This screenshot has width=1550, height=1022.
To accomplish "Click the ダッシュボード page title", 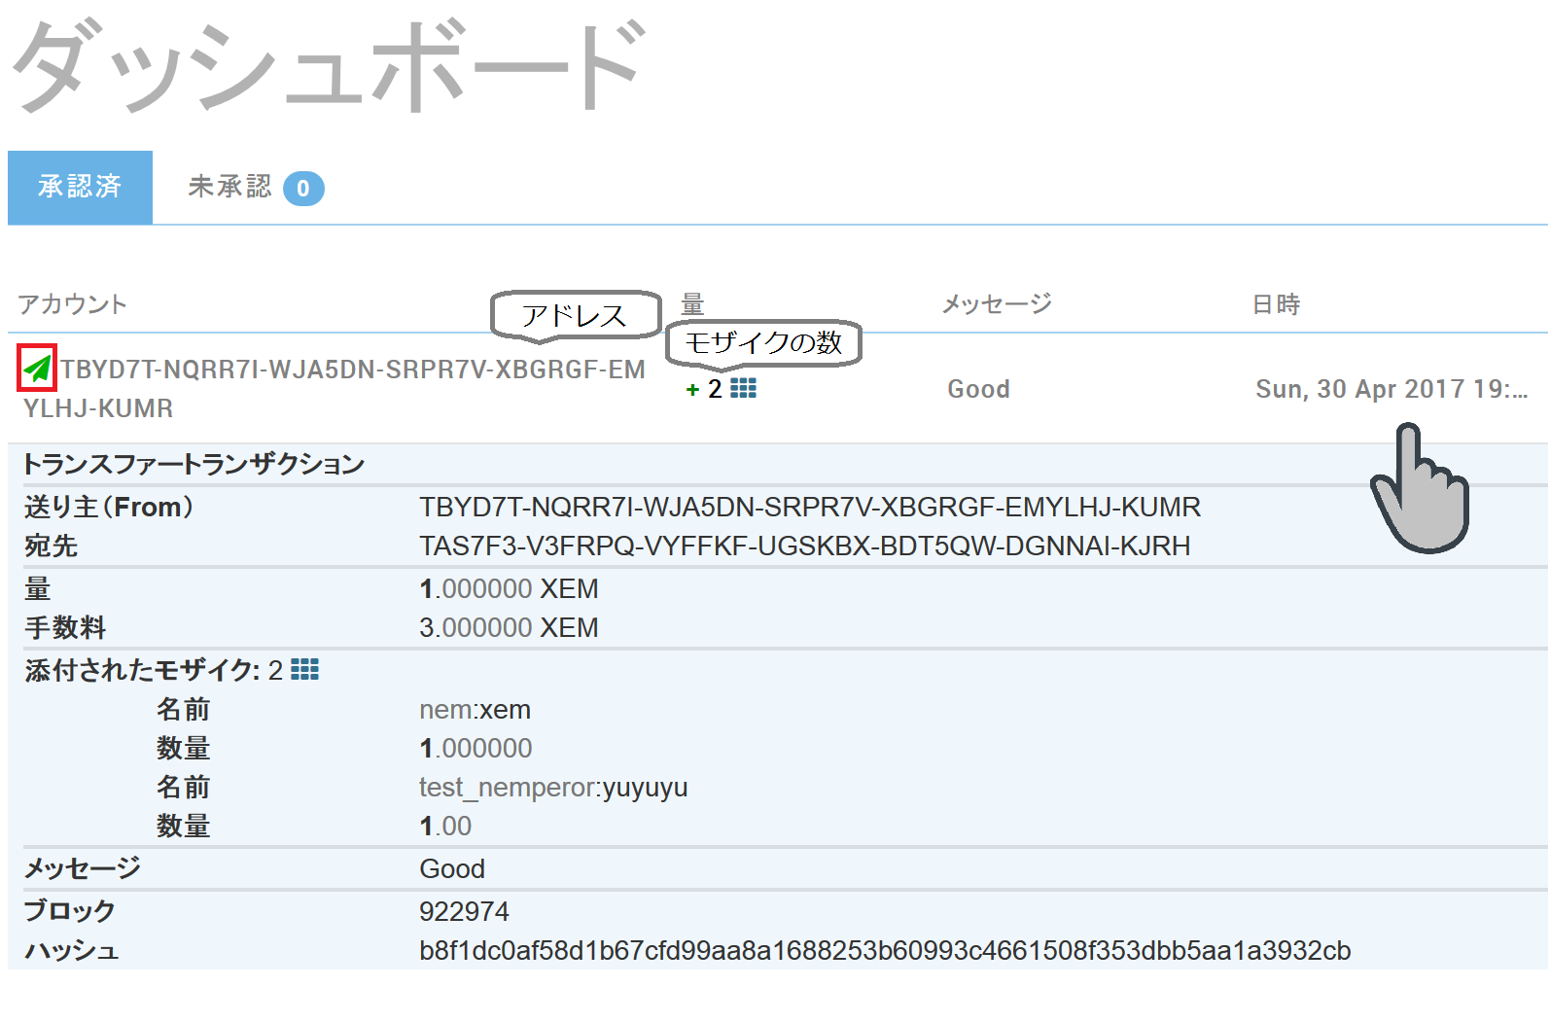I will coord(329,66).
